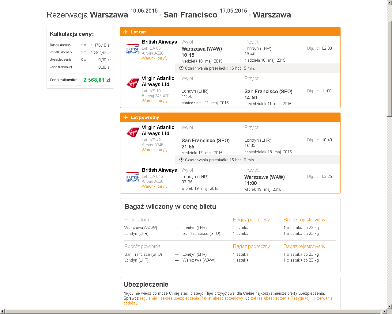Image resolution: width=392 pixels, height=314 pixels.
Task: Click the vertical scrollbar up arrow
Action: (390, 2)
